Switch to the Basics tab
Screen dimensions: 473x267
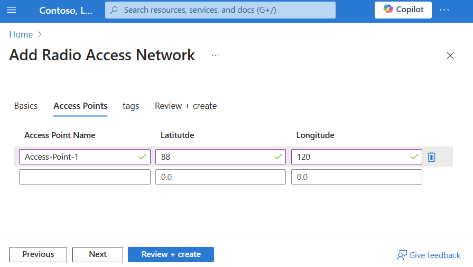(x=26, y=106)
